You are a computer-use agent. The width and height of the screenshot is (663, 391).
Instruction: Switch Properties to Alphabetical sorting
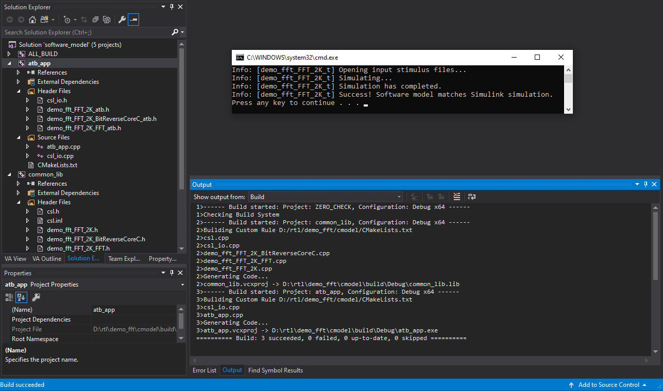point(21,297)
